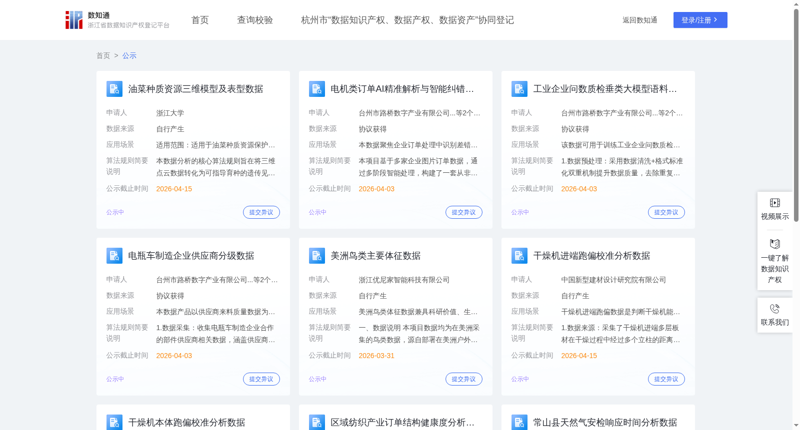The width and height of the screenshot is (800, 430).
Task: Click applicant 浙江大学
Action: (x=170, y=113)
